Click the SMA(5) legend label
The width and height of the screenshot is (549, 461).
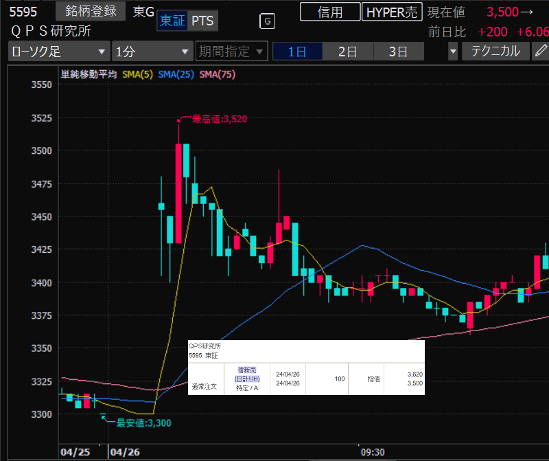138,74
